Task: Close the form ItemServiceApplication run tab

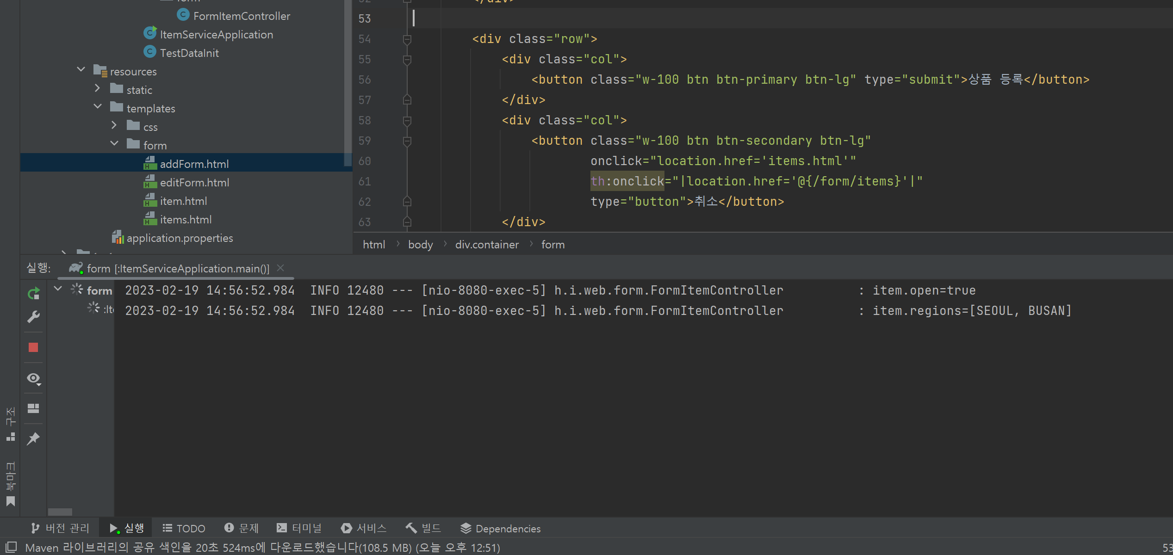Action: [x=280, y=268]
